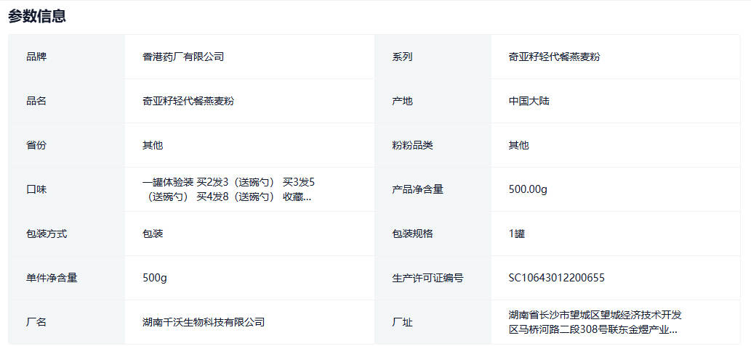
Task: Click manufacturer name 湖南千沃生物科技有限公司
Action: [204, 322]
